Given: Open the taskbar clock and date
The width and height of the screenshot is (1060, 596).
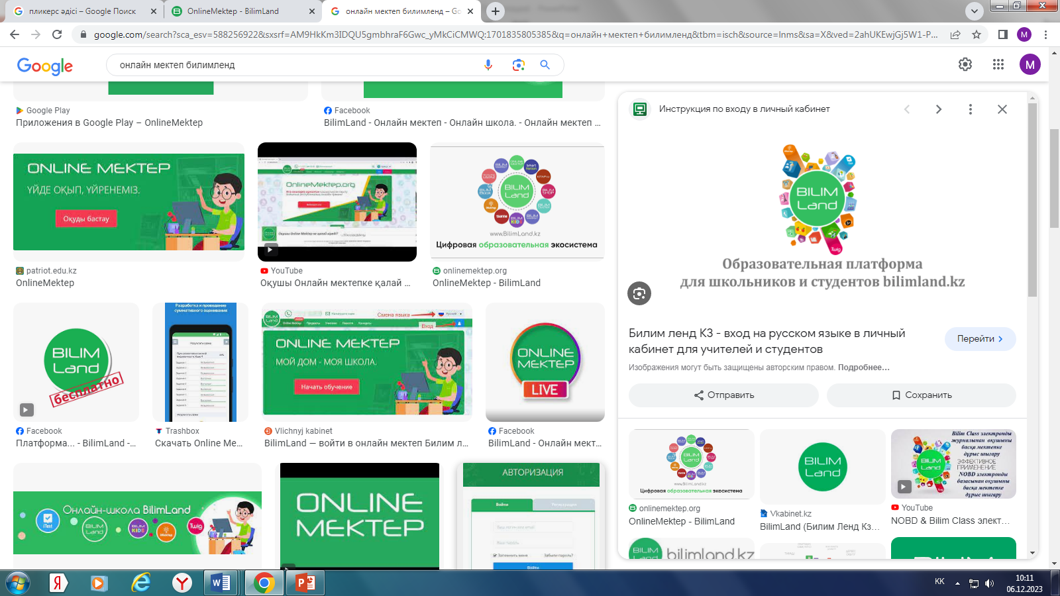Looking at the screenshot, I should 1024,583.
